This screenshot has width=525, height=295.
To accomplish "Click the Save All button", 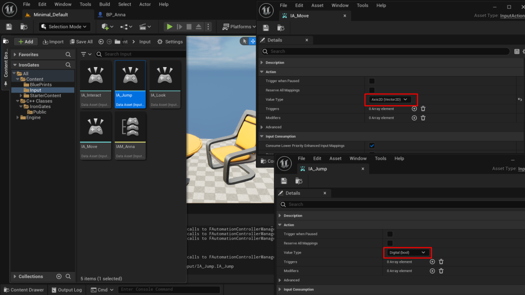I will tap(80, 41).
